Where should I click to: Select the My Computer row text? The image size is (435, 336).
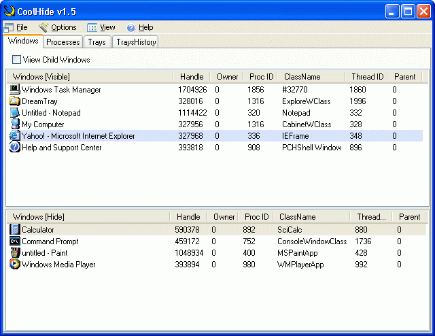(x=43, y=124)
